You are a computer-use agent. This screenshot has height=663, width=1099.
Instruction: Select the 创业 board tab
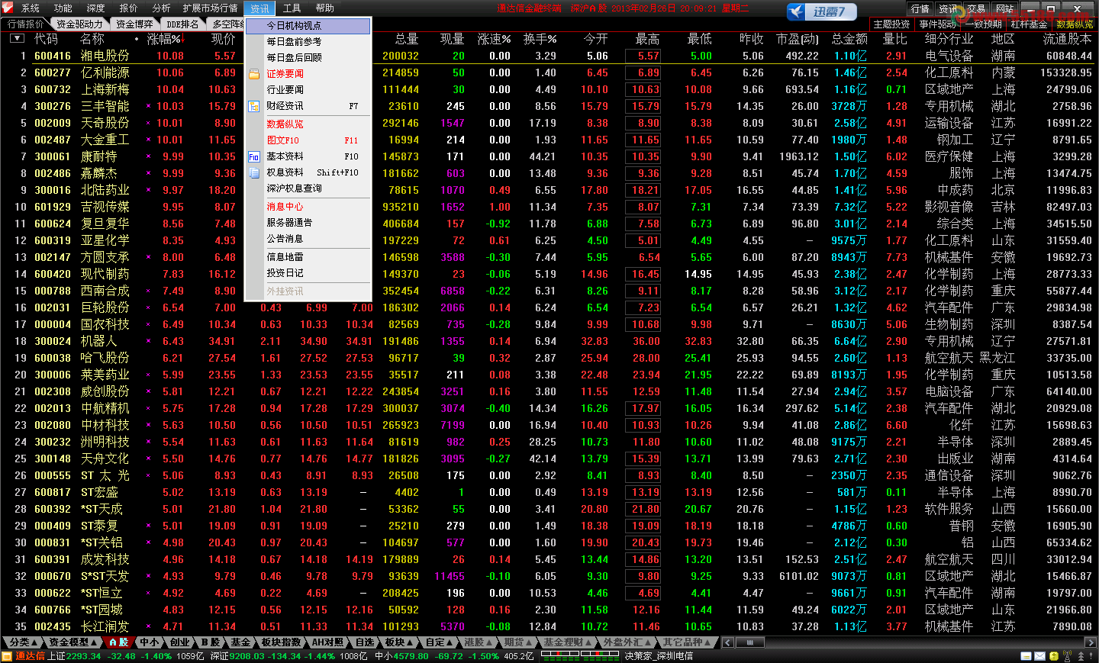pyautogui.click(x=179, y=642)
